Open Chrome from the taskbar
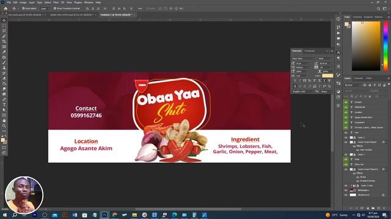 pyautogui.click(x=114, y=215)
